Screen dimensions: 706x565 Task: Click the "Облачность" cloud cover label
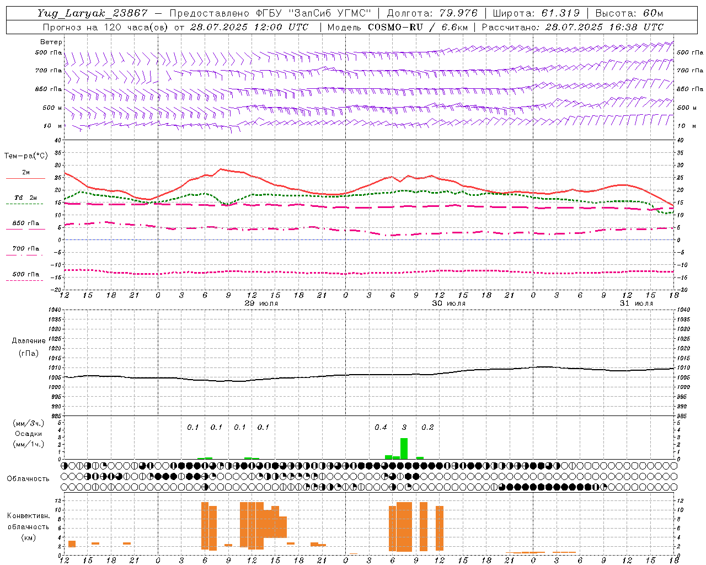28,478
